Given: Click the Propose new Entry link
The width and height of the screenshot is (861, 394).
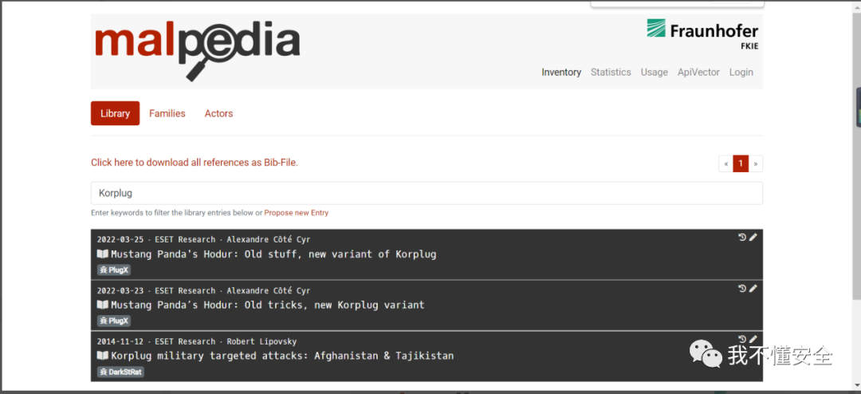Looking at the screenshot, I should [297, 213].
